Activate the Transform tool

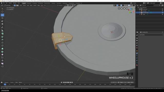pyautogui.click(x=2, y=24)
